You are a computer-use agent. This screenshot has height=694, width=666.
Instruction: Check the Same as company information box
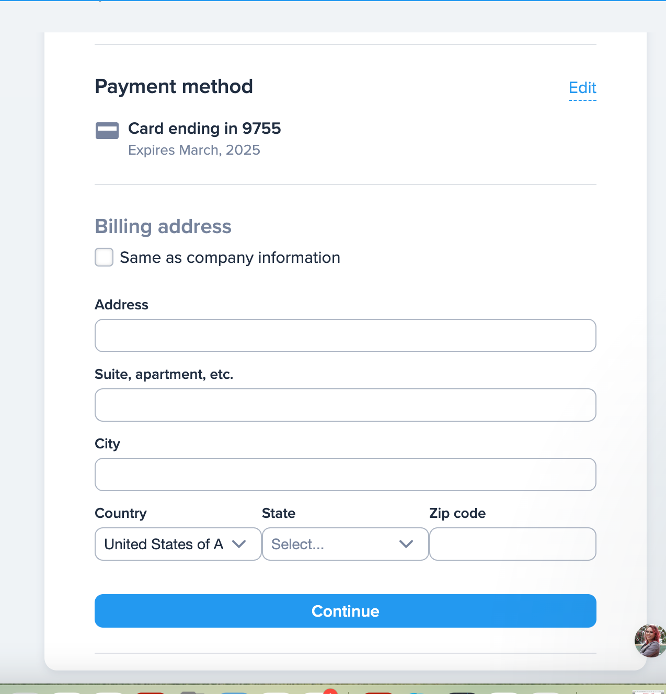click(104, 257)
